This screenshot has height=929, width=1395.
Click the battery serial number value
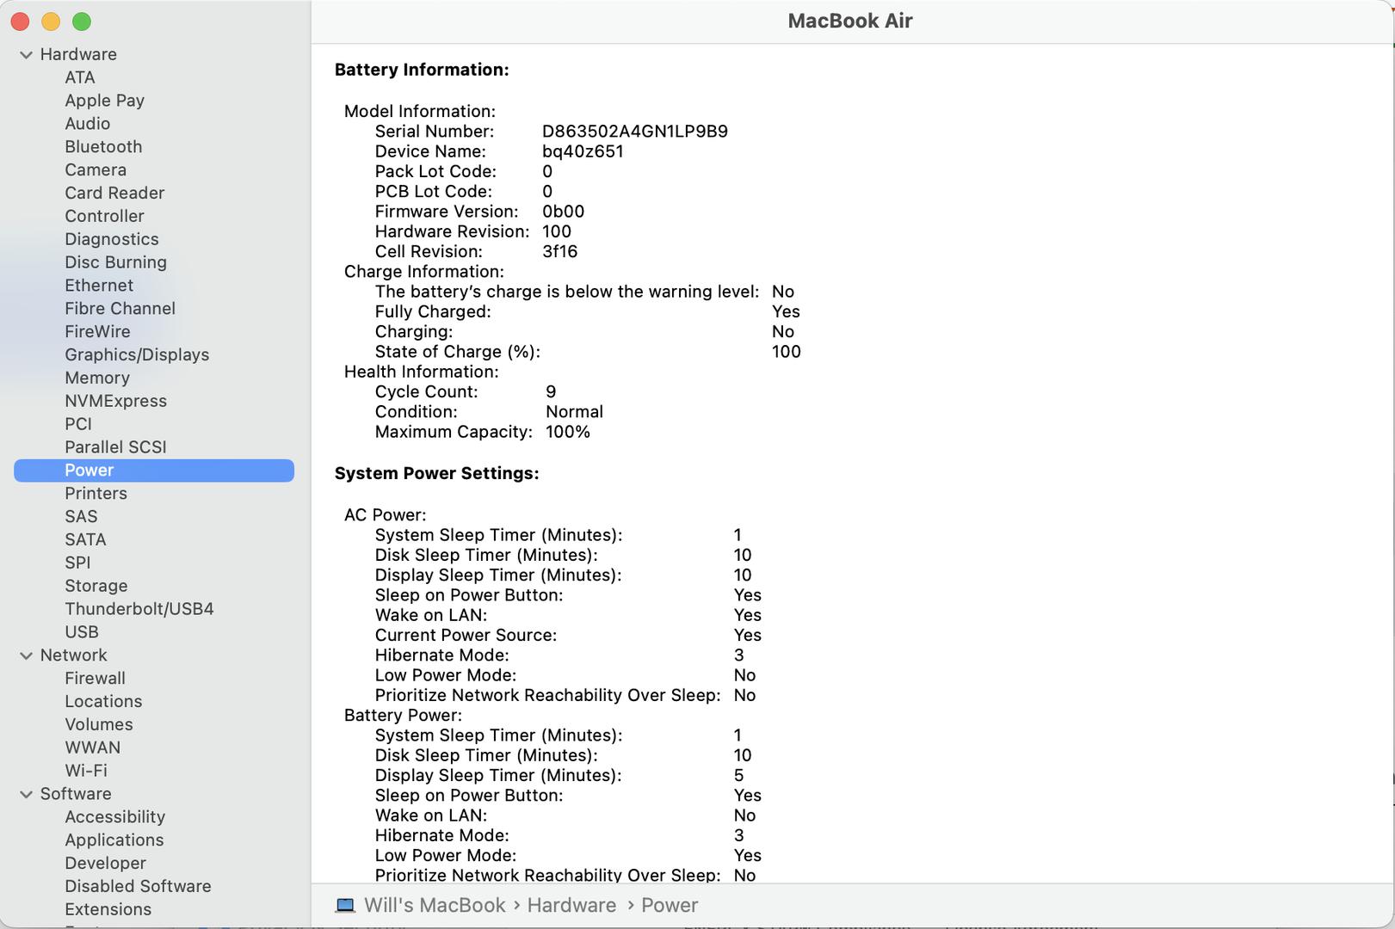(634, 132)
